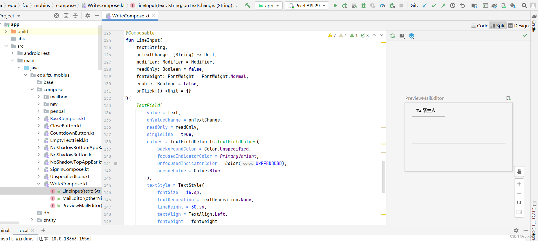
Task: Run the app with the green play icon
Action: coord(335,6)
